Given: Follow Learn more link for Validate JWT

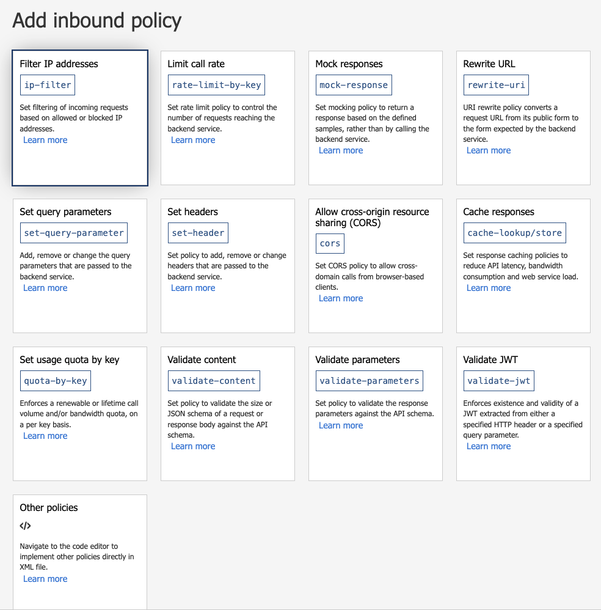Looking at the screenshot, I should (x=488, y=446).
